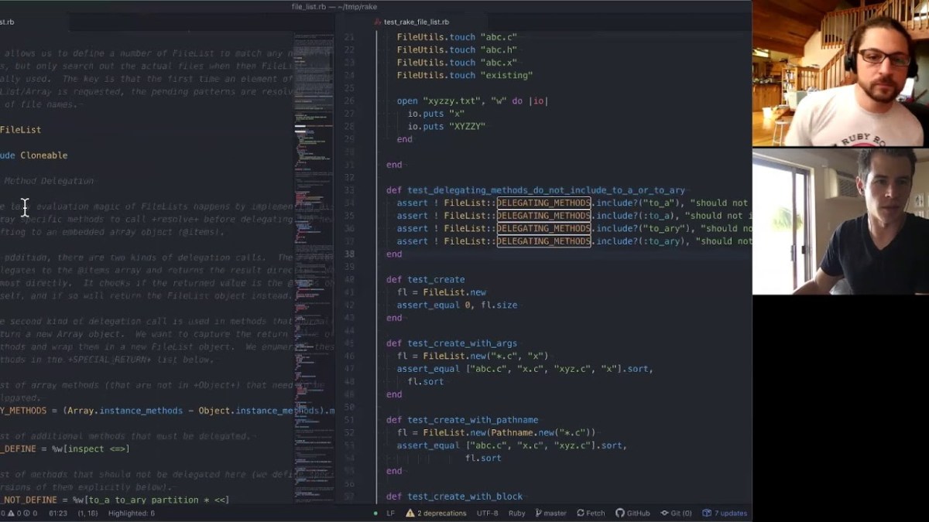Click the io.puts "XYZZY" line
This screenshot has width=929, height=522.
pyautogui.click(x=446, y=126)
